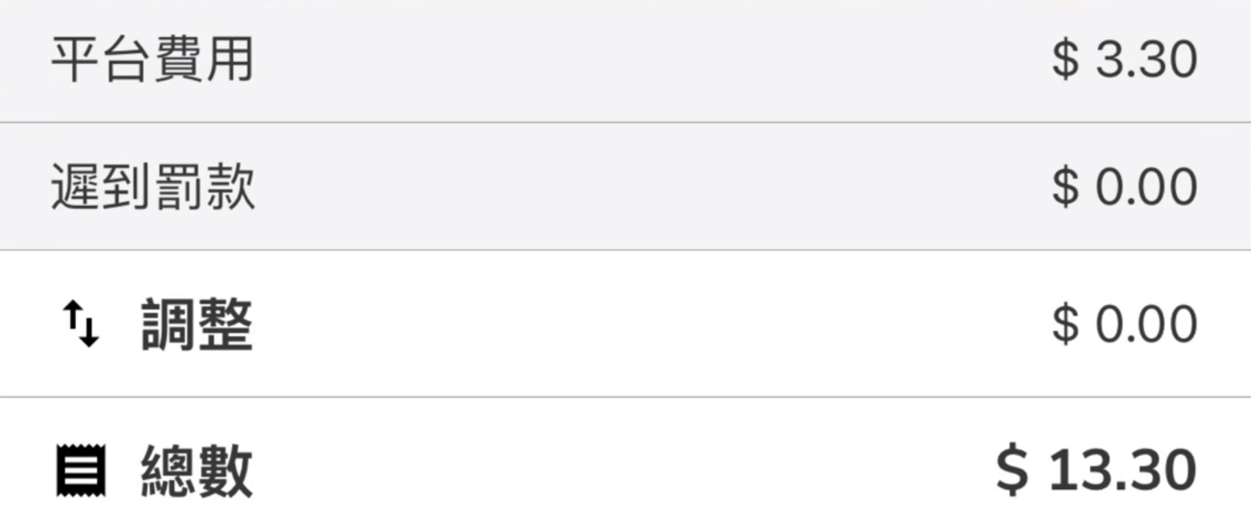1251x524 pixels.
Task: Click the up-down arrows adjustment icon
Action: (x=81, y=324)
